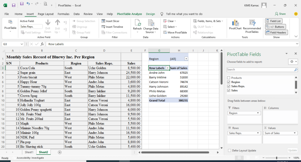Click the horizontal sheet scrollbar

pyautogui.click(x=175, y=152)
